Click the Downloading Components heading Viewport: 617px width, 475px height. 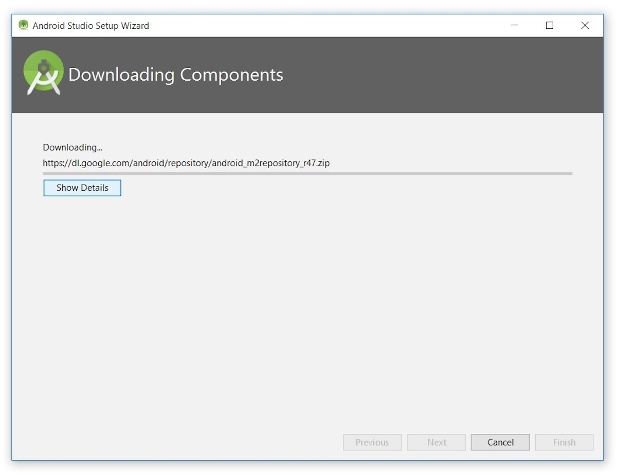pos(176,75)
